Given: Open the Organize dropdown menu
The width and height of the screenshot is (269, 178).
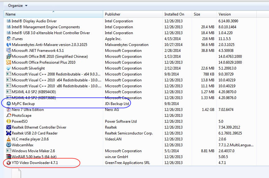Looking at the screenshot, I should [x=18, y=6].
